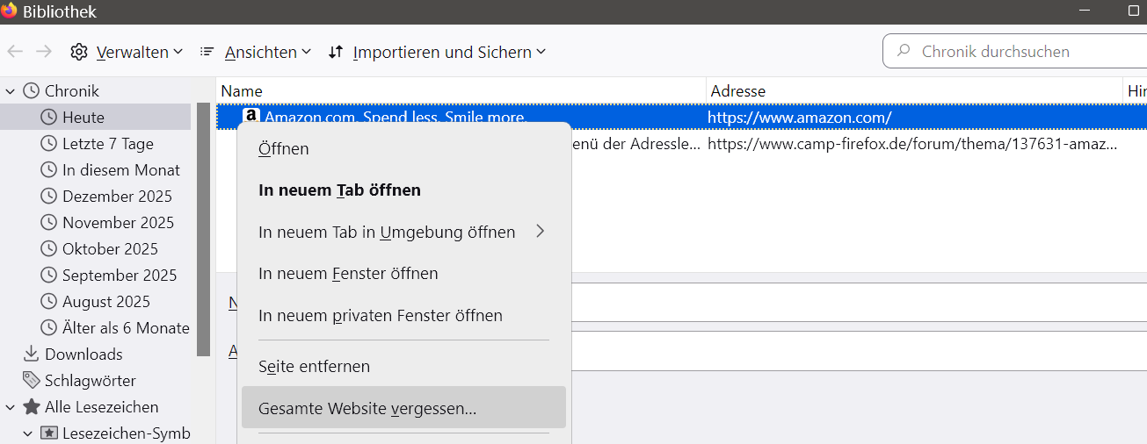Select 'Letzte 7 Tage' history folder
Screen dimensions: 1147x444
[107, 143]
